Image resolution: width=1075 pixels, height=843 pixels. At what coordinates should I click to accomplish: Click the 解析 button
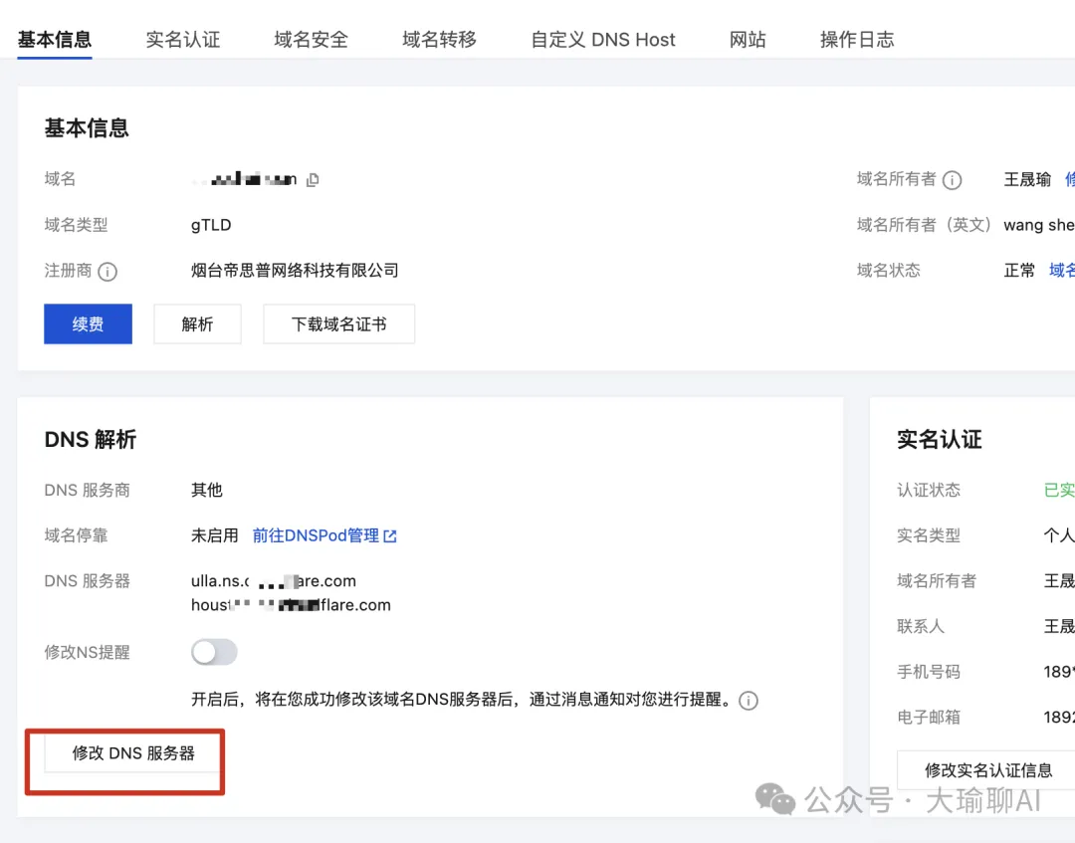coord(197,324)
